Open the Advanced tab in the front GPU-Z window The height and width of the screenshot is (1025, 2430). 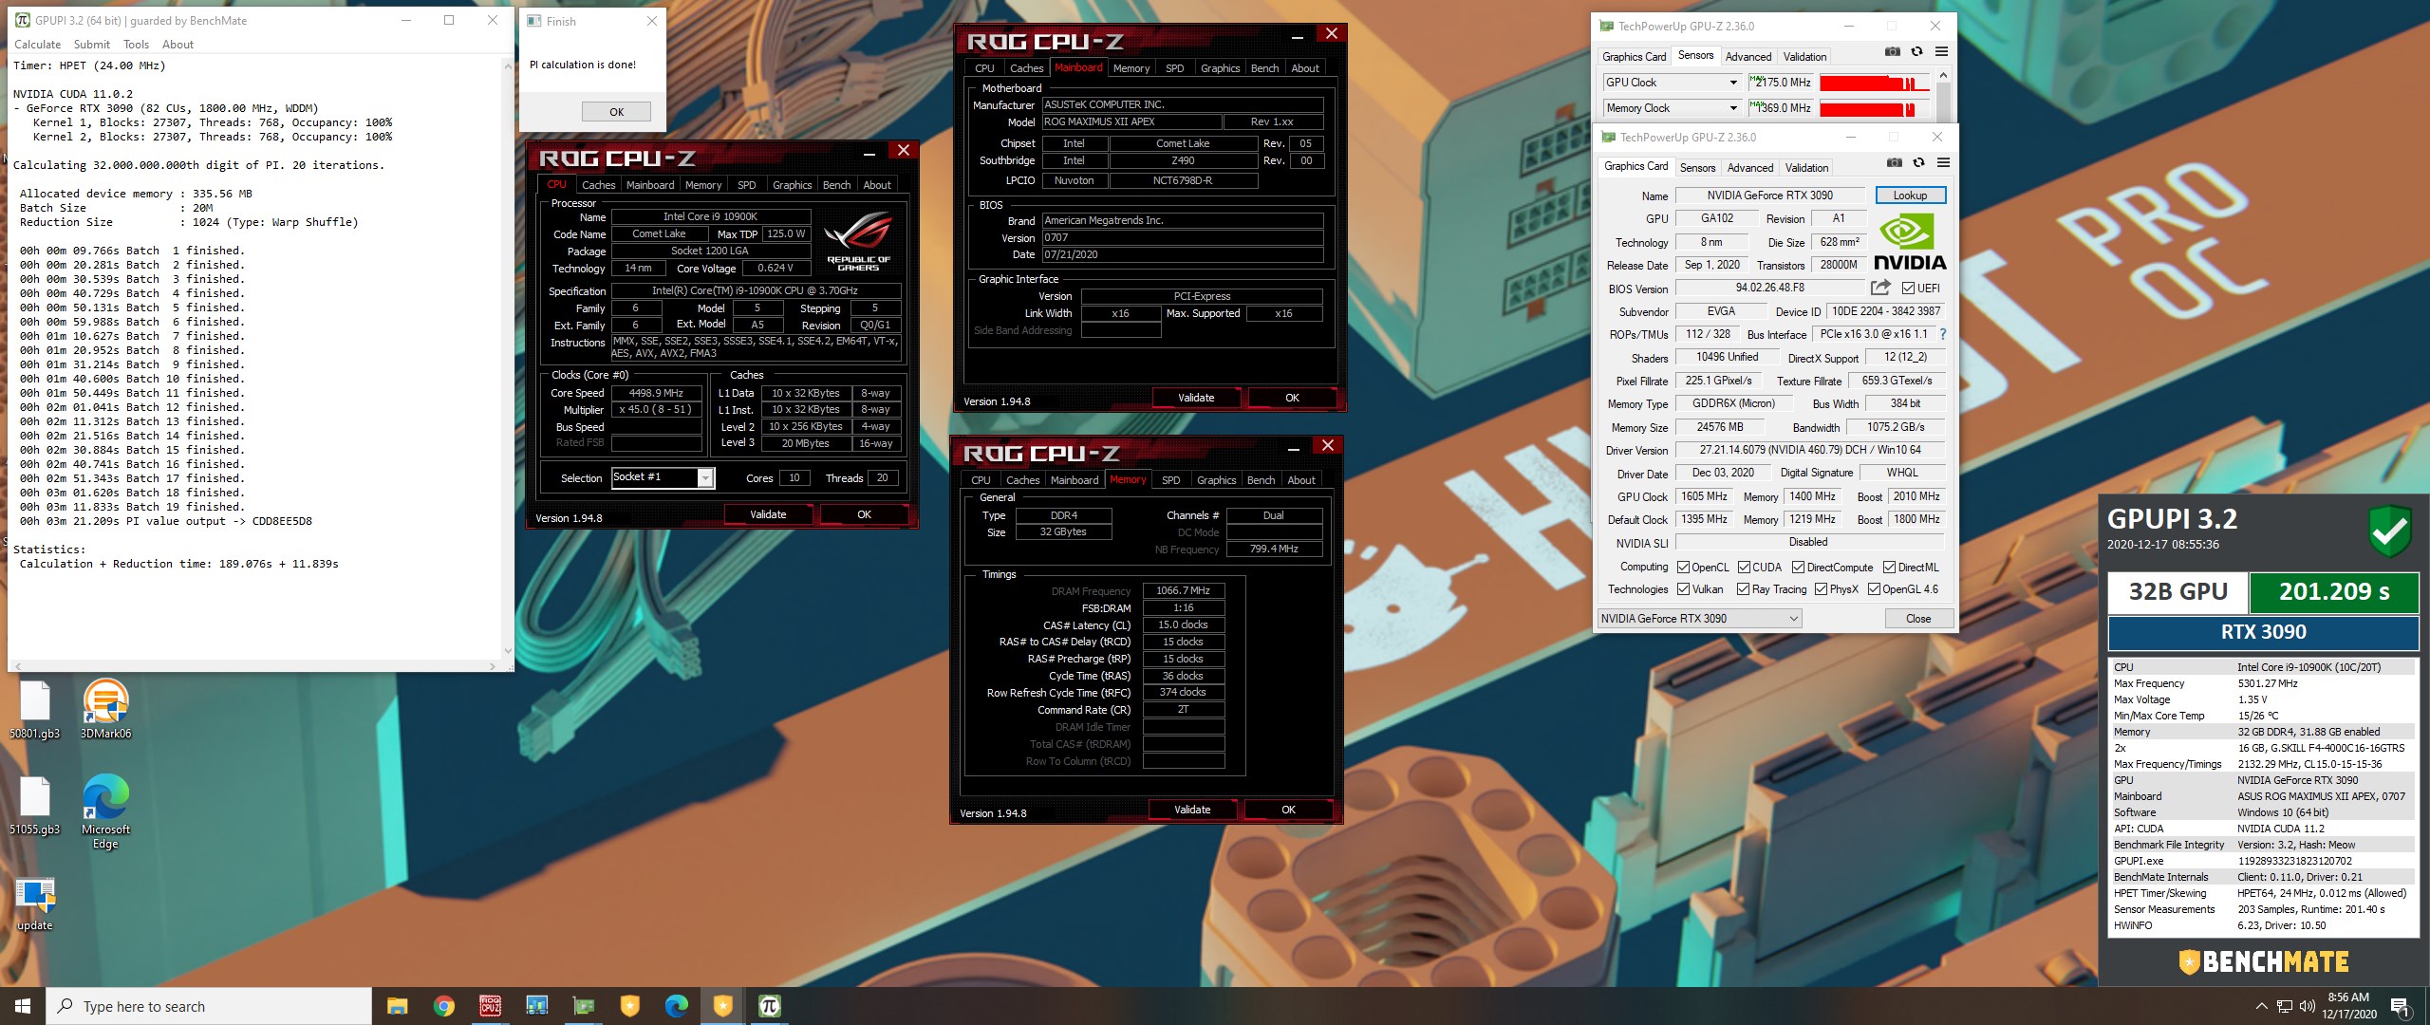[x=1750, y=168]
